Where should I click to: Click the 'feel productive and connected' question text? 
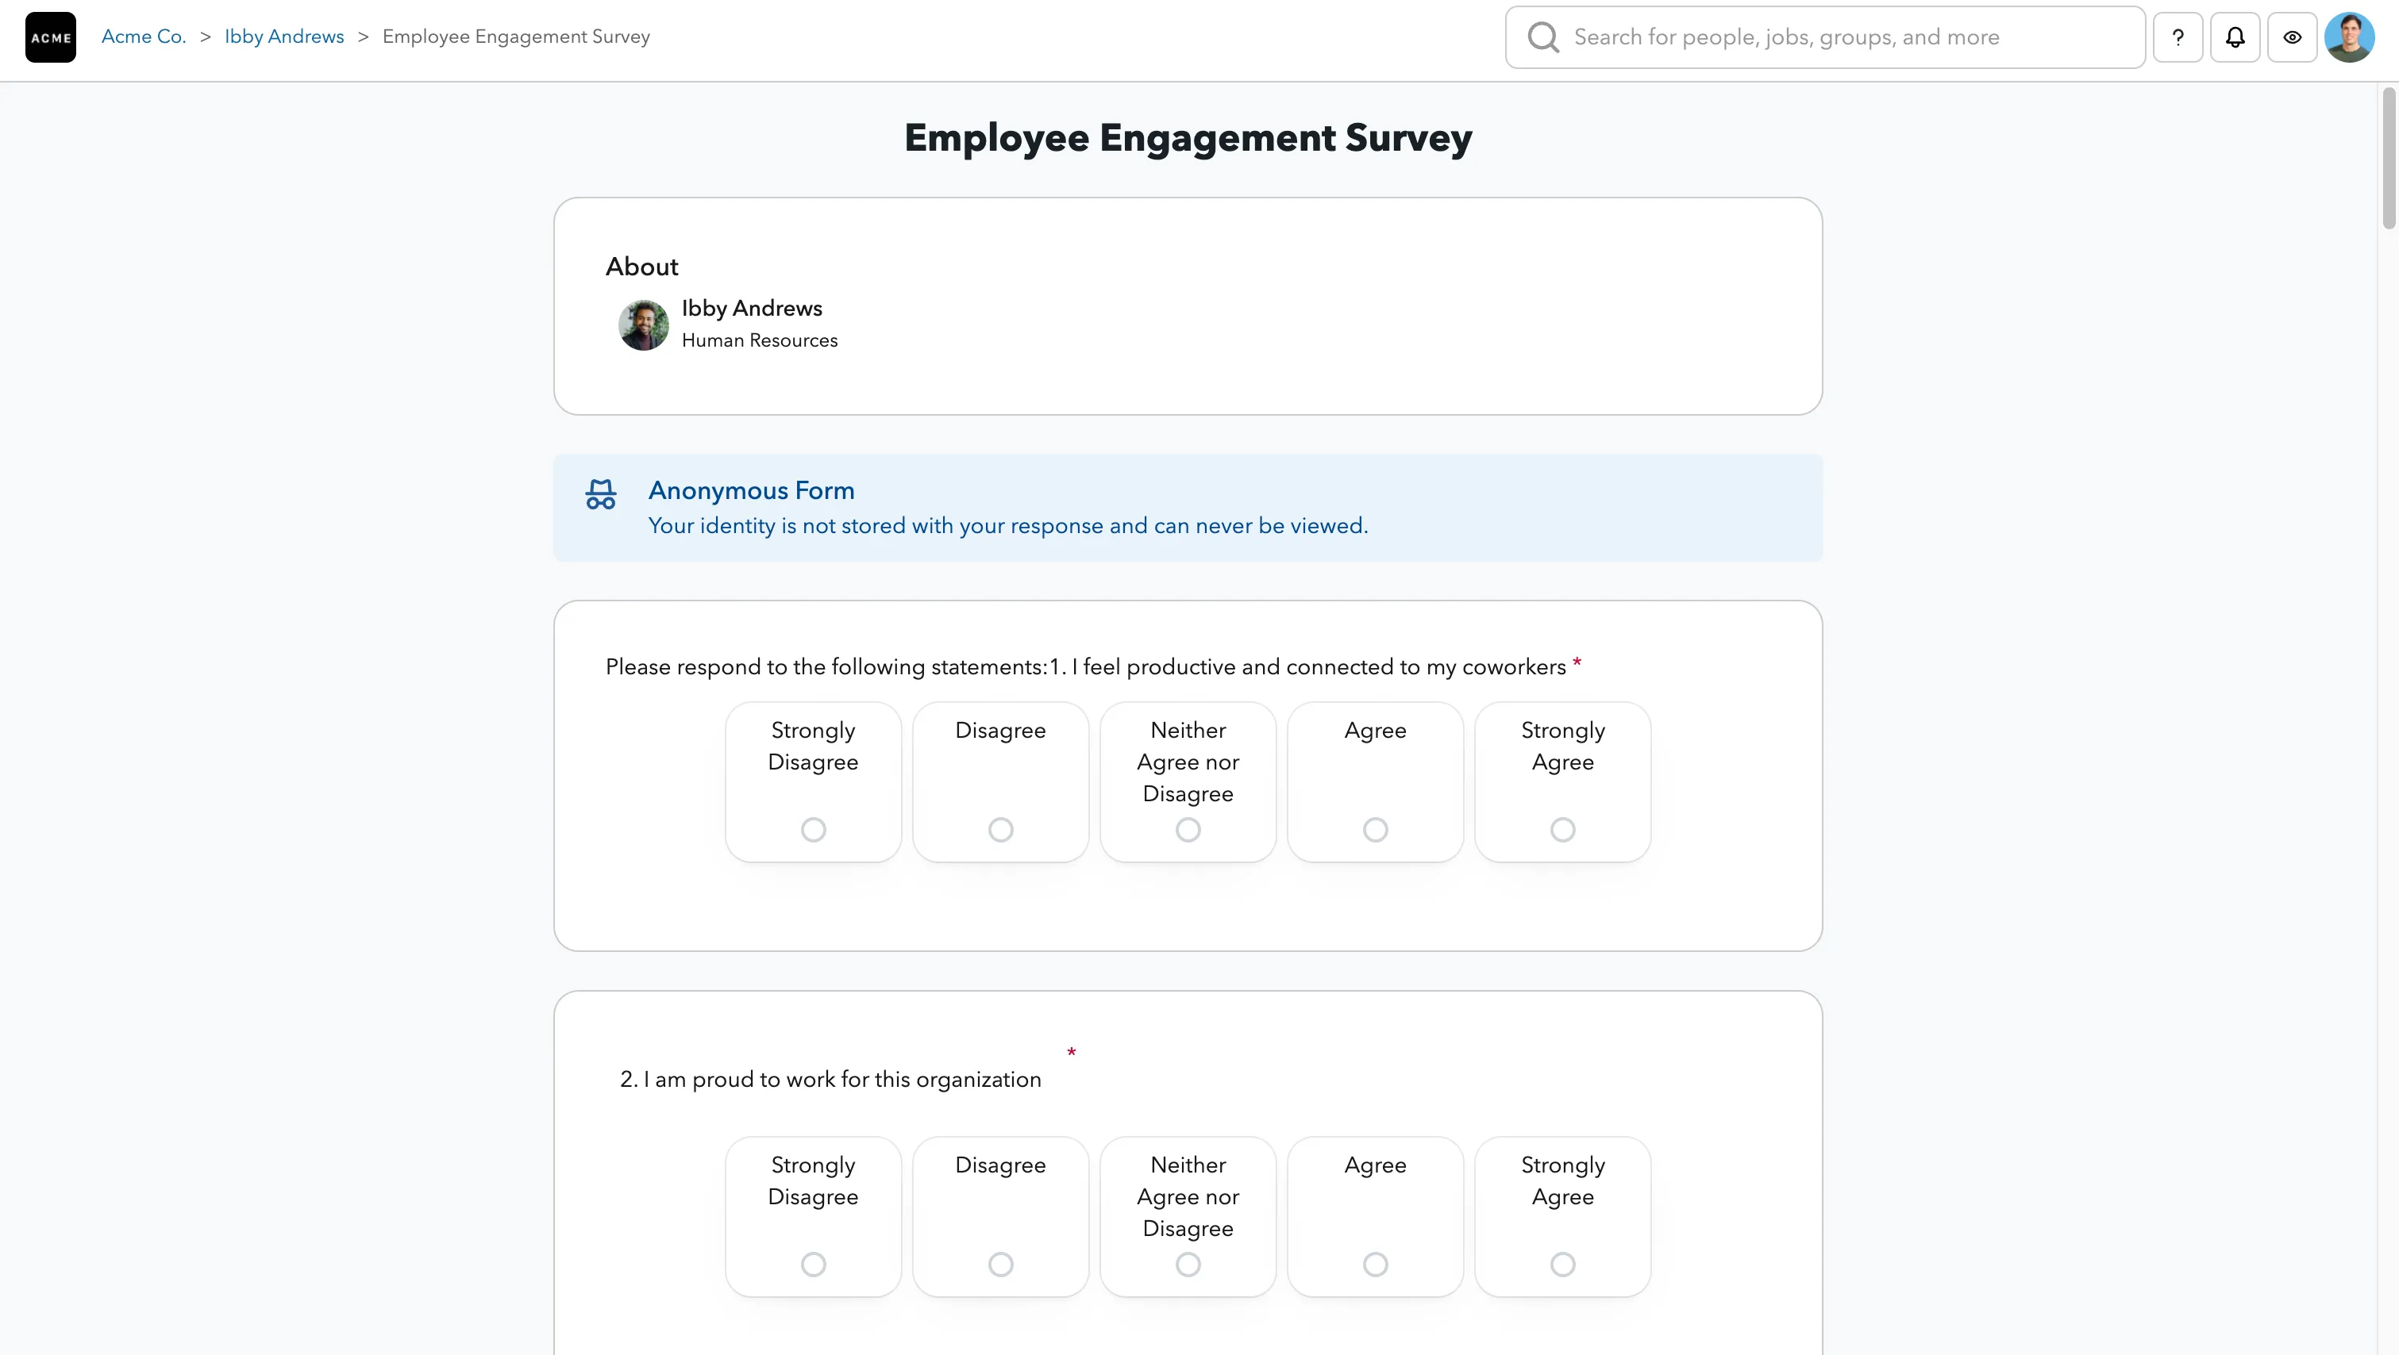point(1086,666)
